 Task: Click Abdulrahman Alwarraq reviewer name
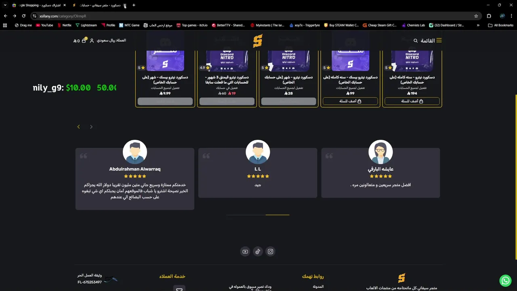tap(135, 169)
